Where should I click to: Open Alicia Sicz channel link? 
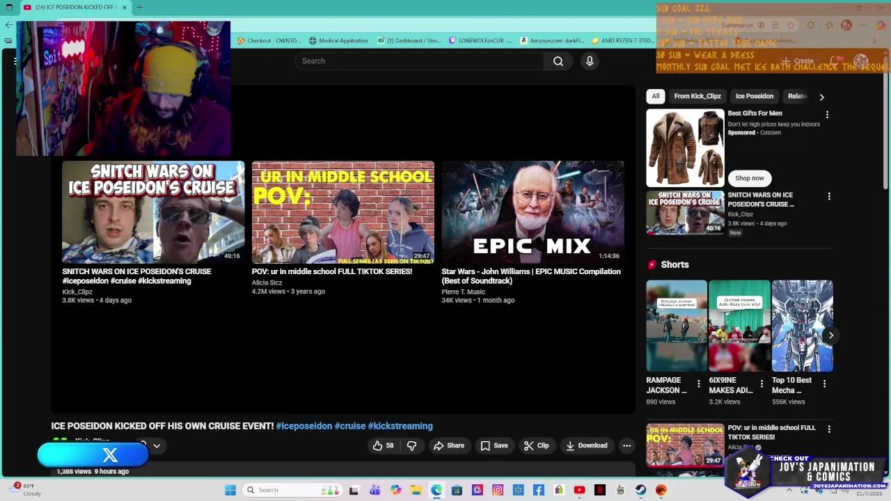tap(267, 283)
